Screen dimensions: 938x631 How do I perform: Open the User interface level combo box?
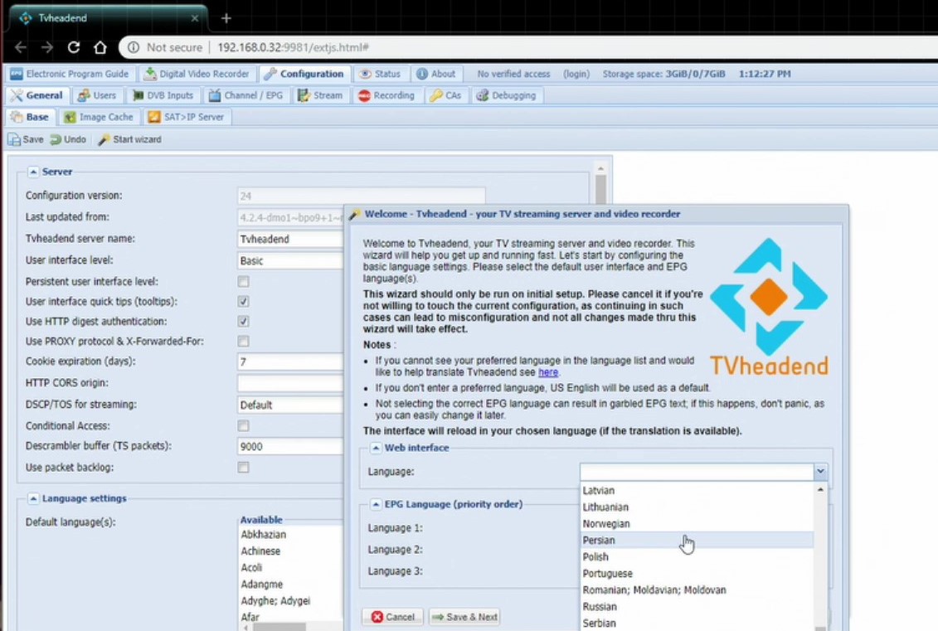point(291,260)
